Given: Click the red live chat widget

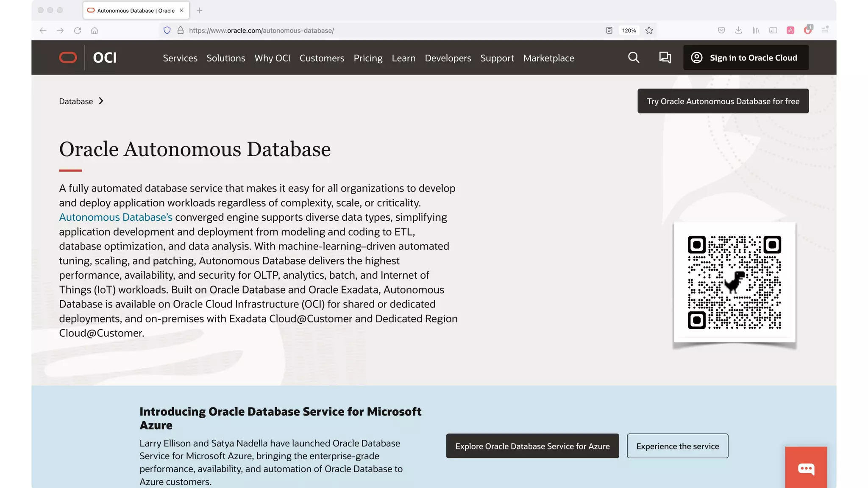Looking at the screenshot, I should 806,468.
